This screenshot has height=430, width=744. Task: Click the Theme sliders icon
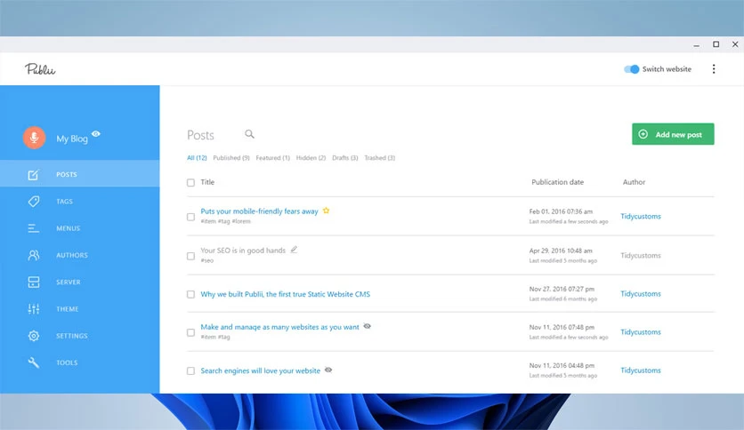click(x=33, y=309)
